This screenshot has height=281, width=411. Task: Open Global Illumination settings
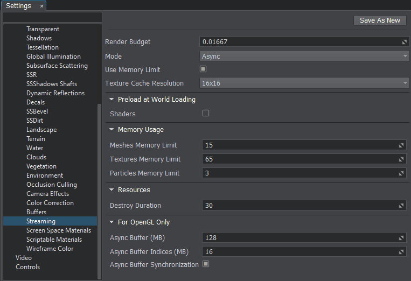pos(53,57)
